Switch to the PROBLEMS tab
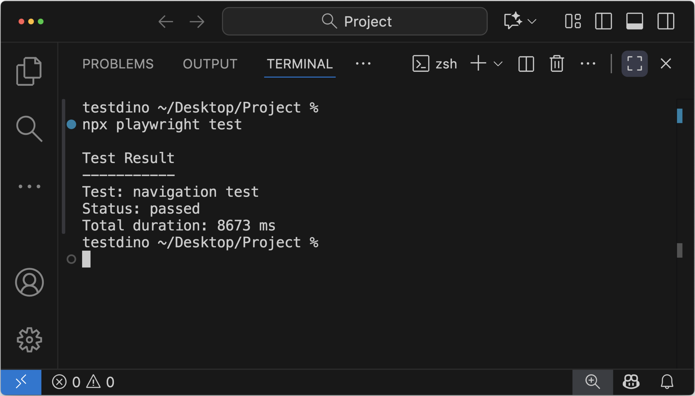Viewport: 695px width, 396px height. point(118,64)
